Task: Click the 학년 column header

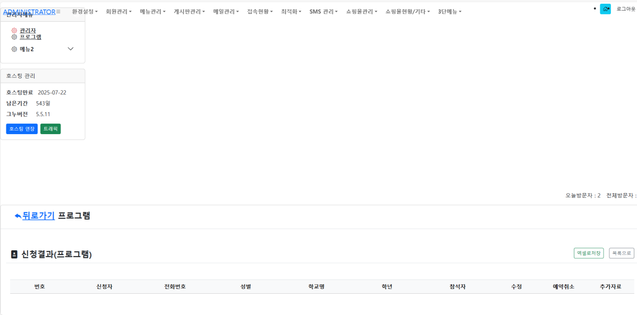Action: (387, 286)
